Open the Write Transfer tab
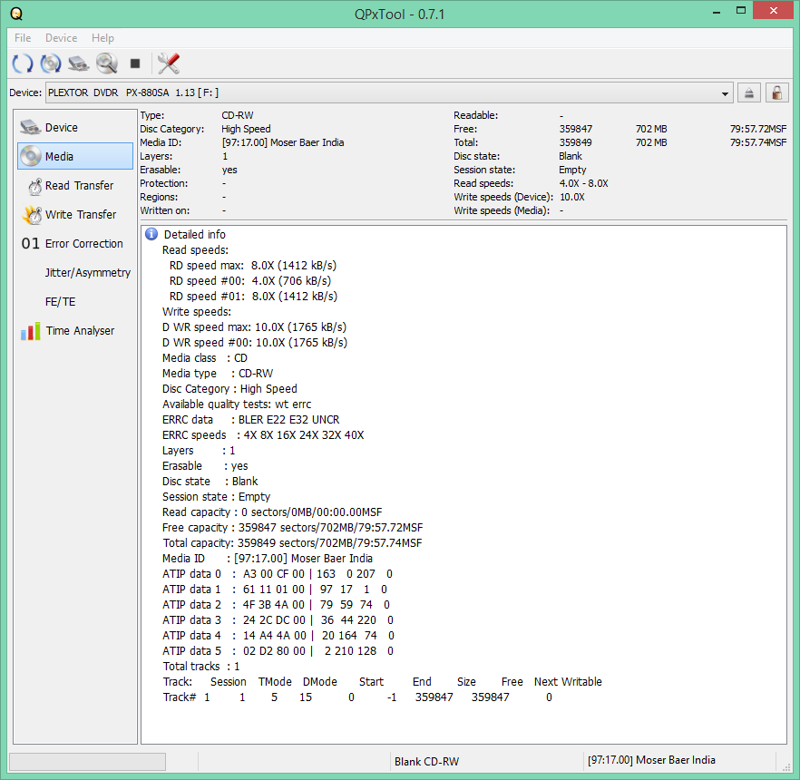This screenshot has height=780, width=800. click(75, 215)
